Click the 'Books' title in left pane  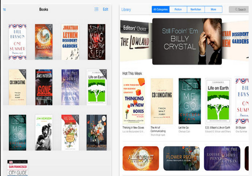click(43, 9)
